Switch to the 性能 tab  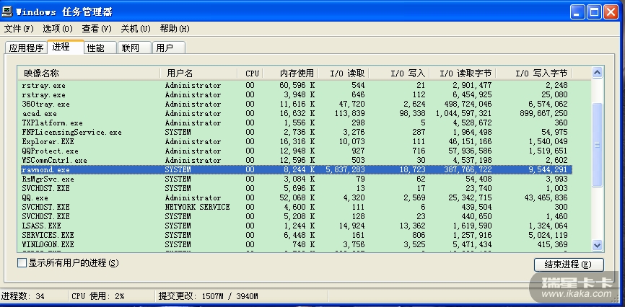(x=100, y=48)
